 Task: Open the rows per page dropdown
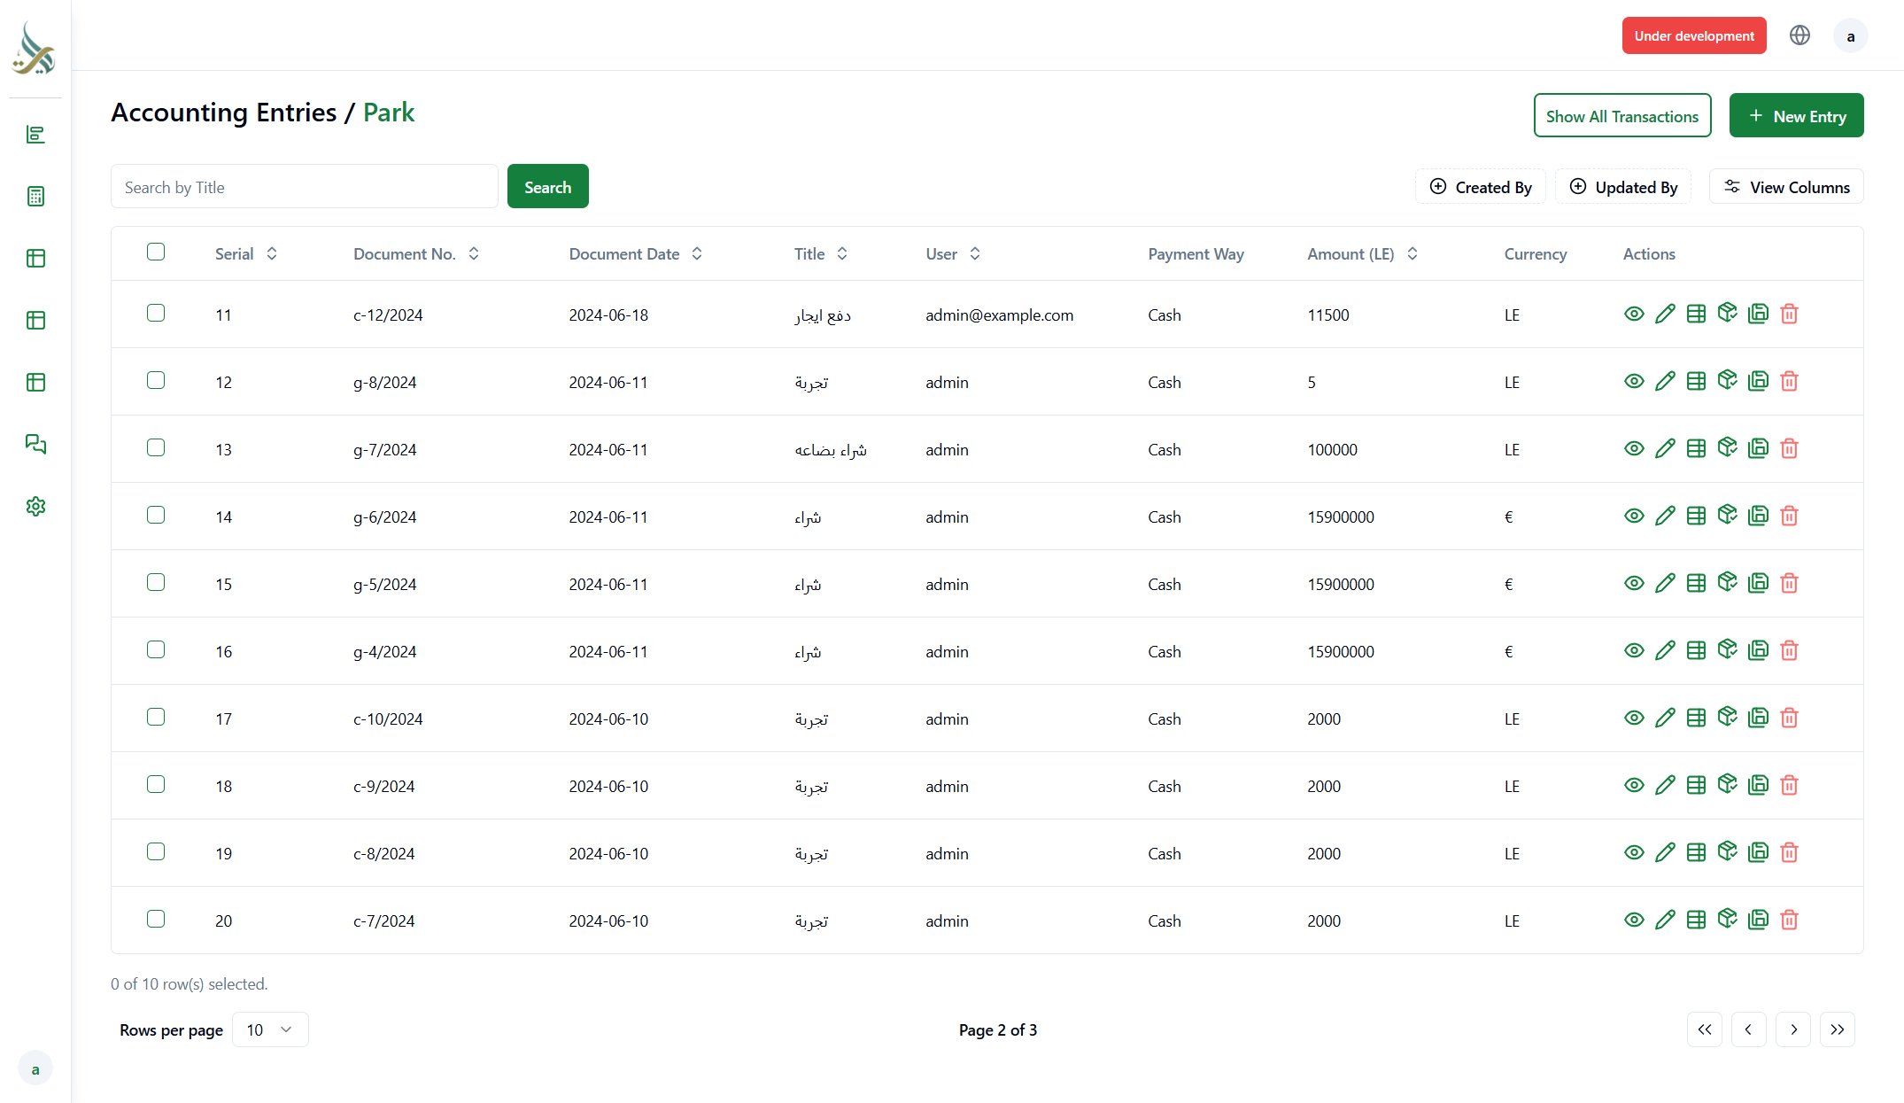pos(270,1029)
